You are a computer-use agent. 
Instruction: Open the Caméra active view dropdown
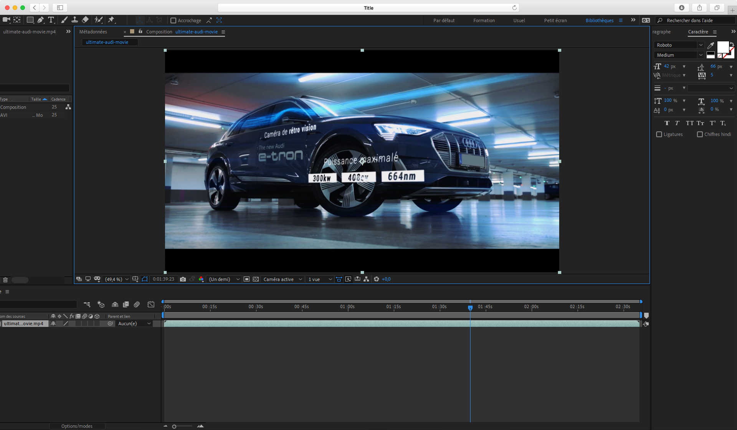point(283,279)
